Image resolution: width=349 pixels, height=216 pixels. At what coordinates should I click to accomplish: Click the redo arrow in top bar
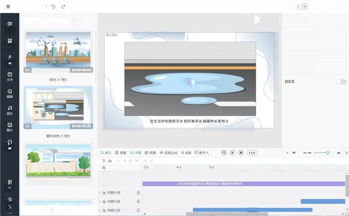tap(63, 6)
